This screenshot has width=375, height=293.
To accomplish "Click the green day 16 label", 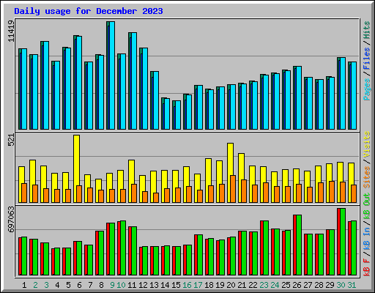I will (187, 285).
